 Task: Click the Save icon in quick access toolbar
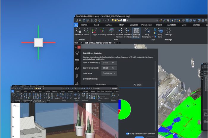click(84, 20)
